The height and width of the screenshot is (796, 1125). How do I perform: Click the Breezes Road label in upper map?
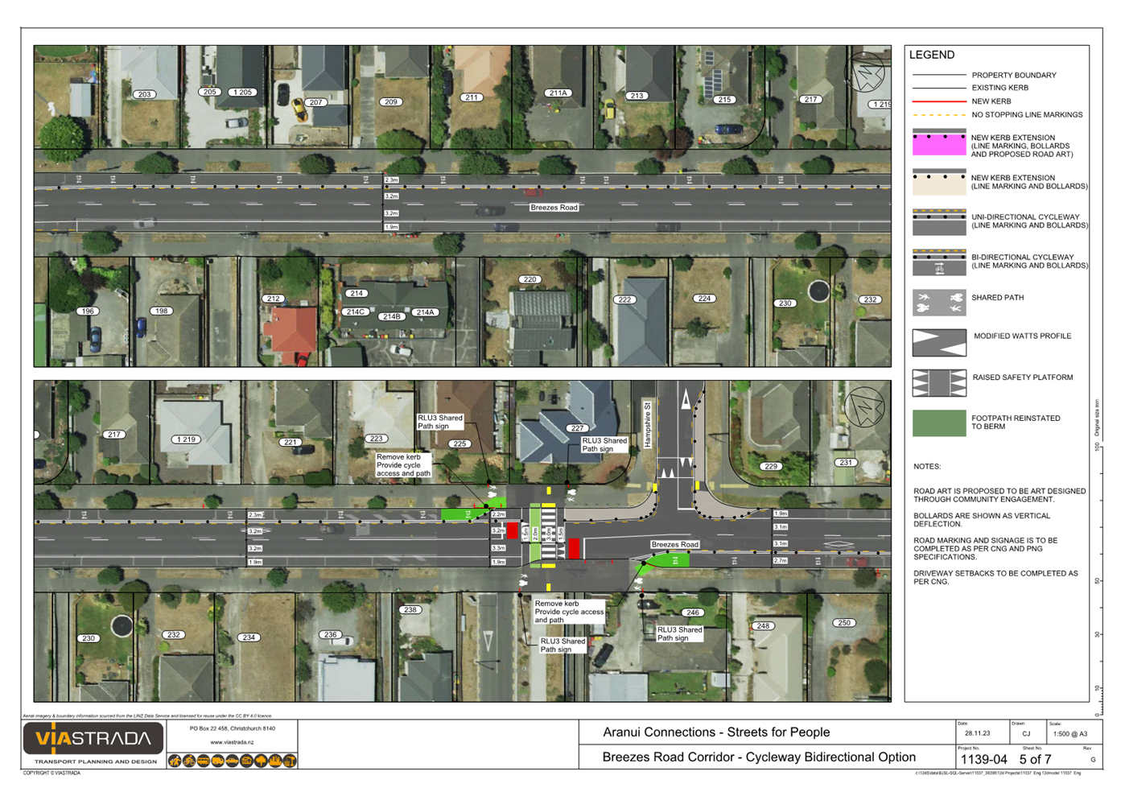click(x=554, y=208)
